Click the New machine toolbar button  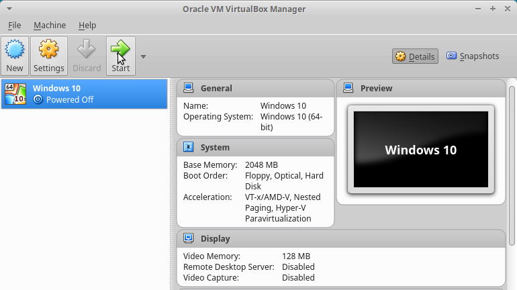coord(15,56)
